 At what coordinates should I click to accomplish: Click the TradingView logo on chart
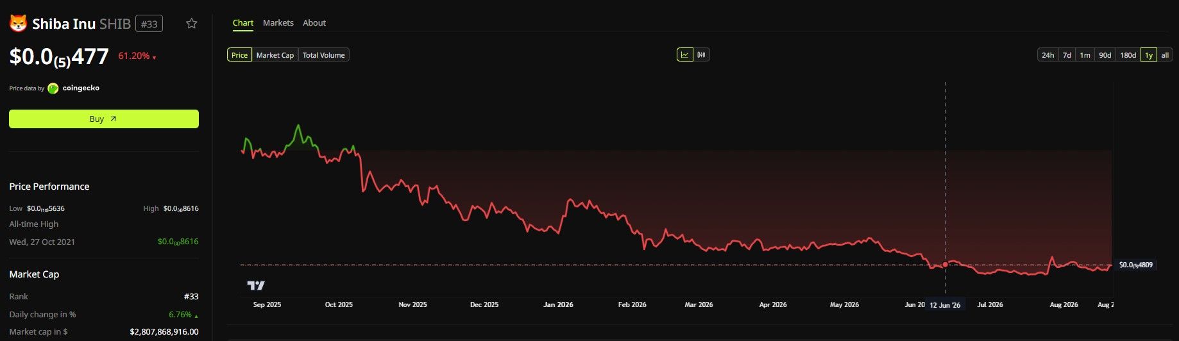click(256, 285)
